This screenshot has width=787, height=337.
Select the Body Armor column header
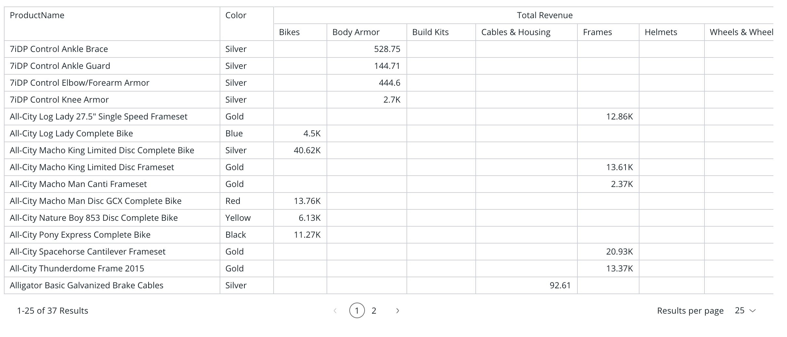356,32
